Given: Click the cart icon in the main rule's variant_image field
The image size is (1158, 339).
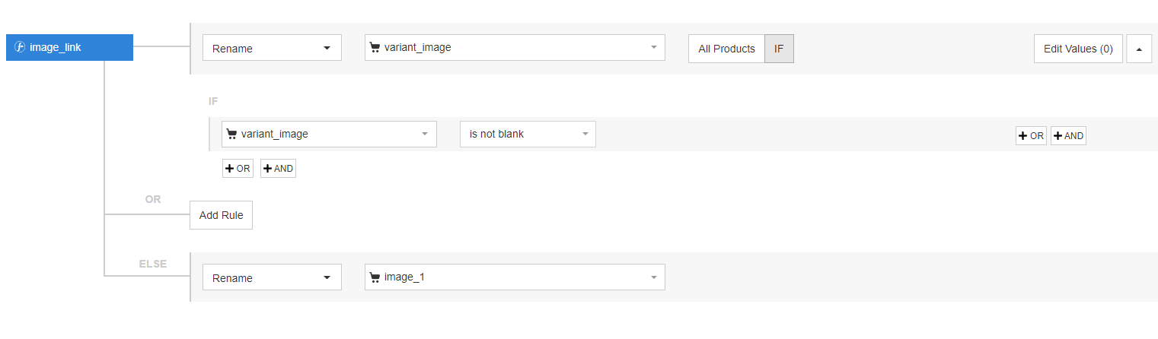Looking at the screenshot, I should pos(375,47).
